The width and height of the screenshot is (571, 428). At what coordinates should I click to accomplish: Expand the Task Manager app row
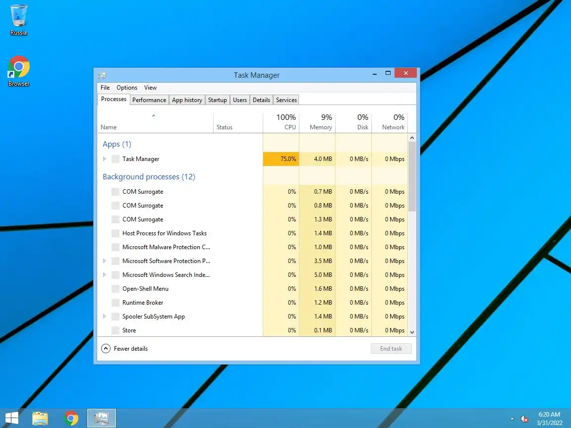[104, 159]
